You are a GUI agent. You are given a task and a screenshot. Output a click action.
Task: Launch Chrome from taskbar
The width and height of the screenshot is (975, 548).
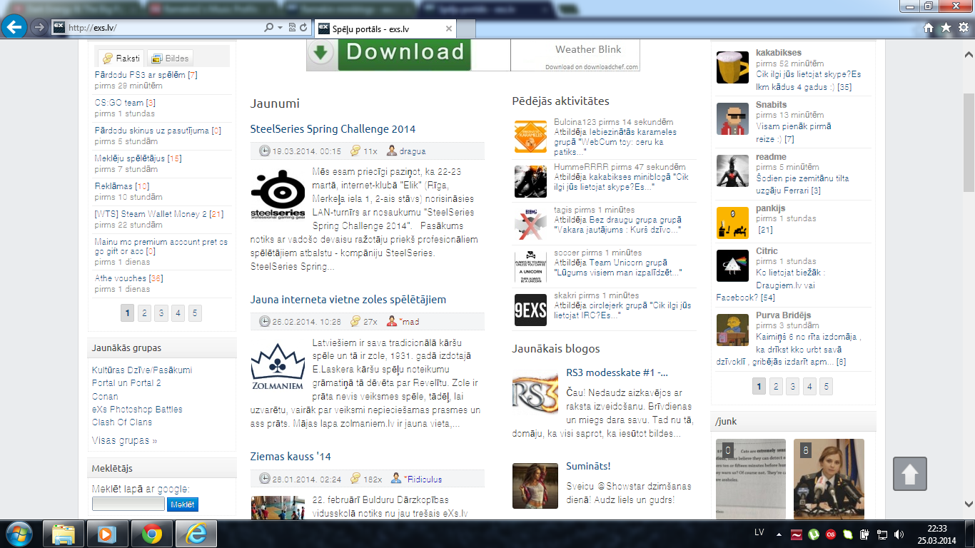[151, 534]
